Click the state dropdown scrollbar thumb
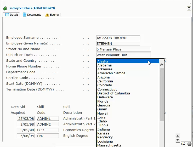The height and width of the screenshot is (147, 193). pyautogui.click(x=162, y=94)
